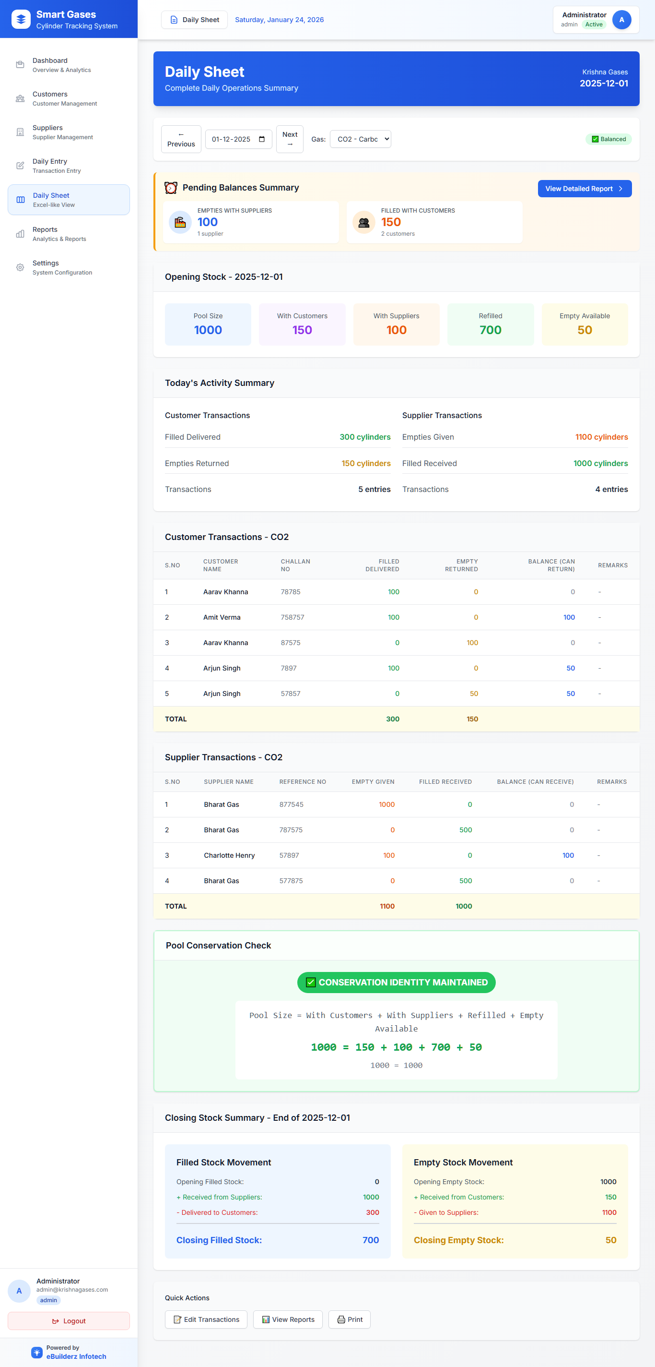Go to the Previous day
The height and width of the screenshot is (1367, 655).
point(181,139)
